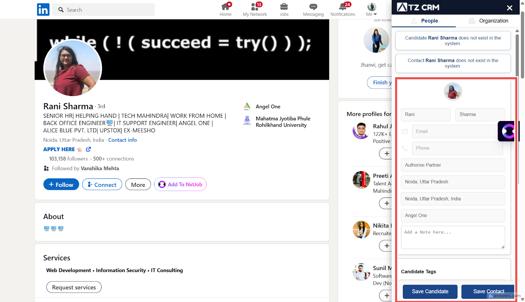Click 500+ connections text
The height and width of the screenshot is (302, 525).
(114, 159)
